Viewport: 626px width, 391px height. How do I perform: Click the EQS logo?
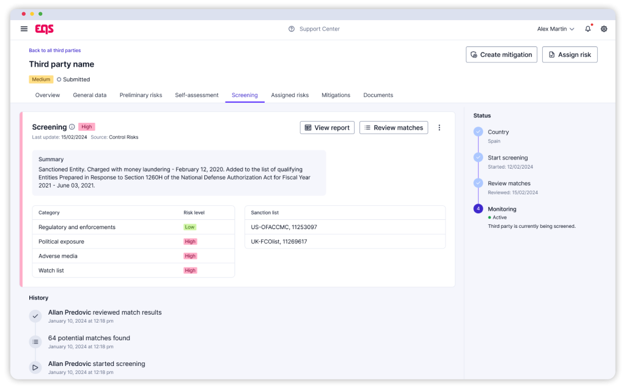click(x=44, y=29)
